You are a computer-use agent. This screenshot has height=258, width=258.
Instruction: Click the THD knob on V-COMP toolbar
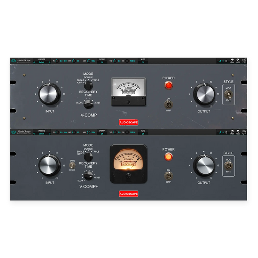pyautogui.click(x=115, y=61)
